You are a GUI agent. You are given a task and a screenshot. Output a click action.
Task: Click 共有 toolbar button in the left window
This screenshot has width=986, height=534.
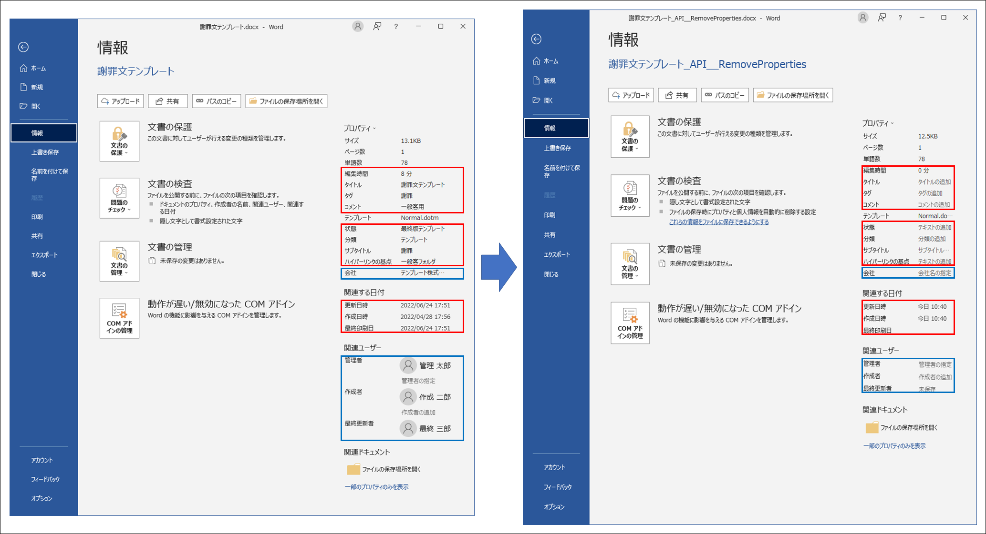[x=168, y=101]
